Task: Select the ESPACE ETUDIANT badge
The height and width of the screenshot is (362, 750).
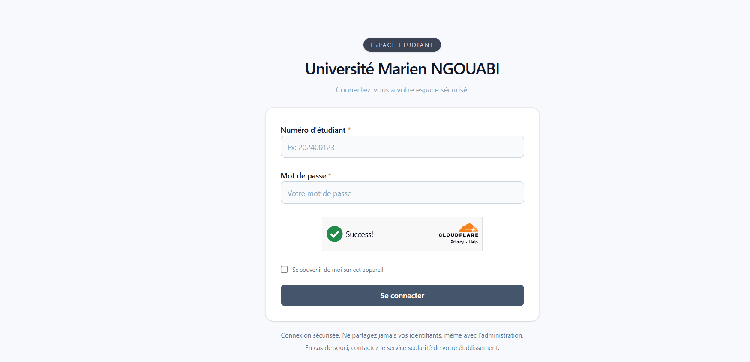Action: pyautogui.click(x=402, y=45)
